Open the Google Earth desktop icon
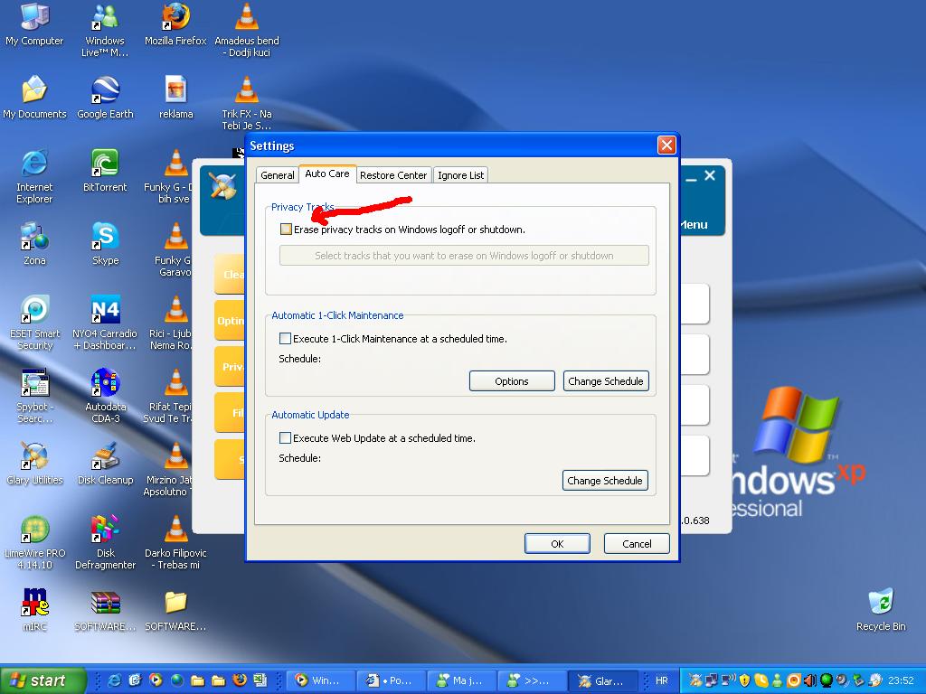The width and height of the screenshot is (926, 694). pyautogui.click(x=105, y=91)
